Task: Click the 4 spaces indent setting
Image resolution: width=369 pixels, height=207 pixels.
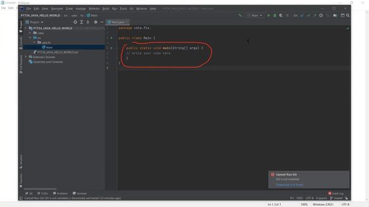Action: (321, 198)
